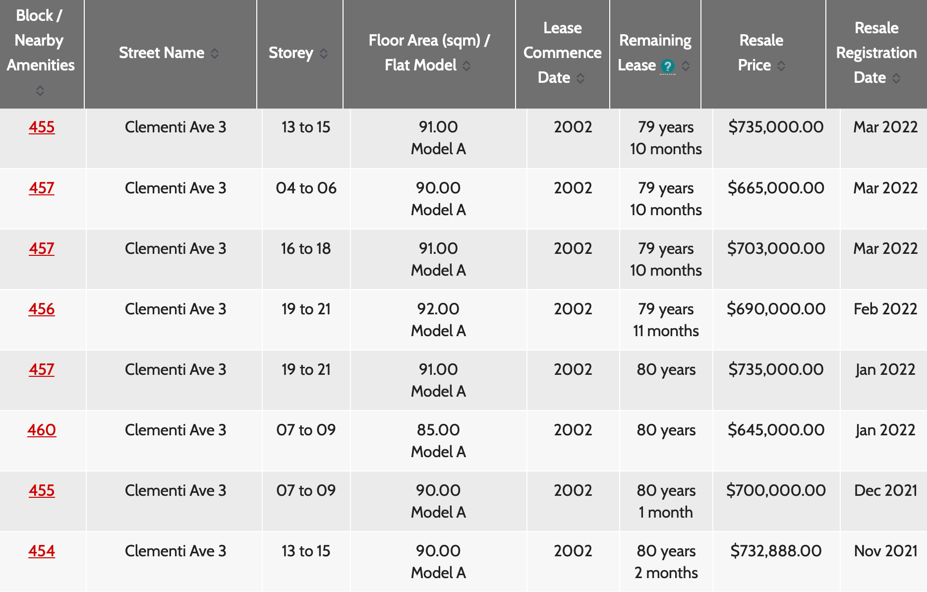Click the Remaining Lease help question-mark icon
This screenshot has width=927, height=592.
tap(668, 66)
